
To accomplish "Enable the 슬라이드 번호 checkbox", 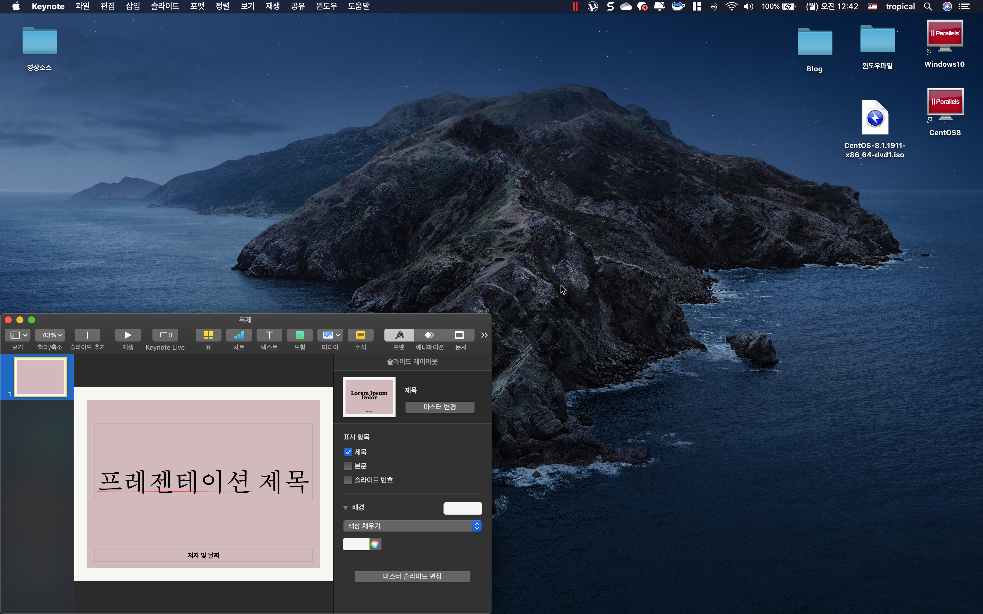I will (x=348, y=480).
